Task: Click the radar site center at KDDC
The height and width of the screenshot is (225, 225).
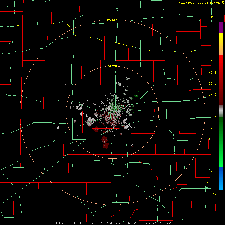Action: [x=112, y=112]
